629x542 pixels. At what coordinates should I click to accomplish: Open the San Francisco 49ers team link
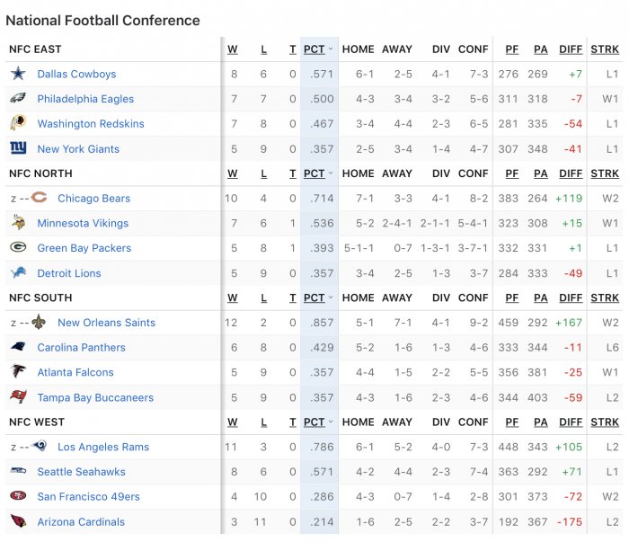coord(89,497)
